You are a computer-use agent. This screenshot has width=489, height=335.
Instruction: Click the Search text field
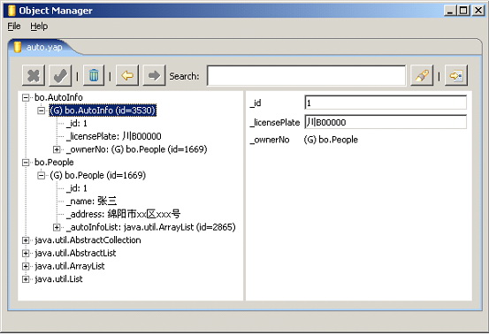click(x=306, y=75)
